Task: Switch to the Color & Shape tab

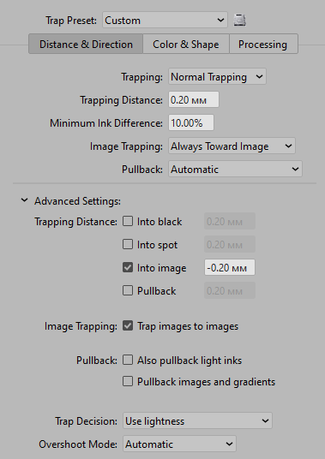Action: tap(186, 45)
